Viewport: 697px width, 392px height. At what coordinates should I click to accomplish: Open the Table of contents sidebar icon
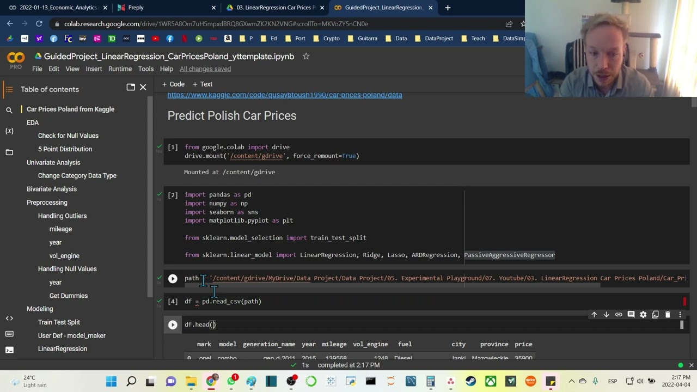coord(9,89)
